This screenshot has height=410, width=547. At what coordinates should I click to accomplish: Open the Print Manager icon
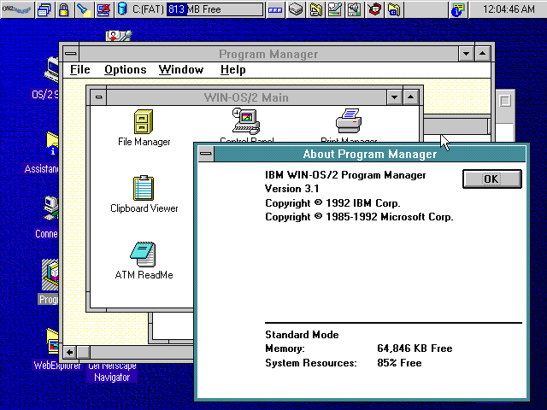[349, 120]
